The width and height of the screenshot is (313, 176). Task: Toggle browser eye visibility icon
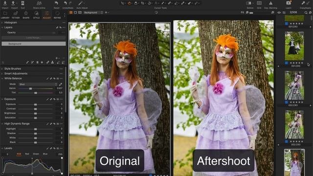pyautogui.click(x=279, y=13)
